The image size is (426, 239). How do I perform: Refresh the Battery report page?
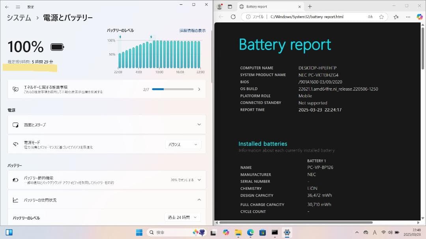coord(233,17)
